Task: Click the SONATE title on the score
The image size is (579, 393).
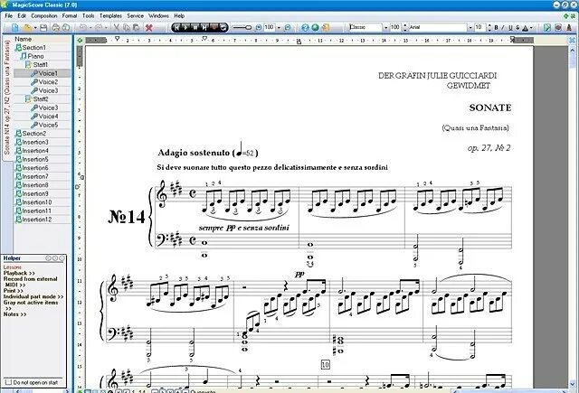Action: pos(490,108)
